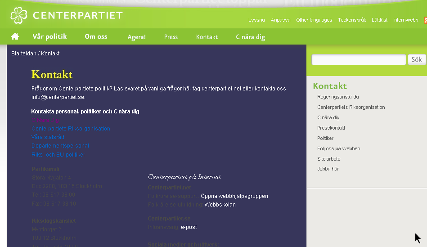Image resolution: width=427 pixels, height=247 pixels.
Task: Select the Agera! menu item
Action: (x=137, y=37)
